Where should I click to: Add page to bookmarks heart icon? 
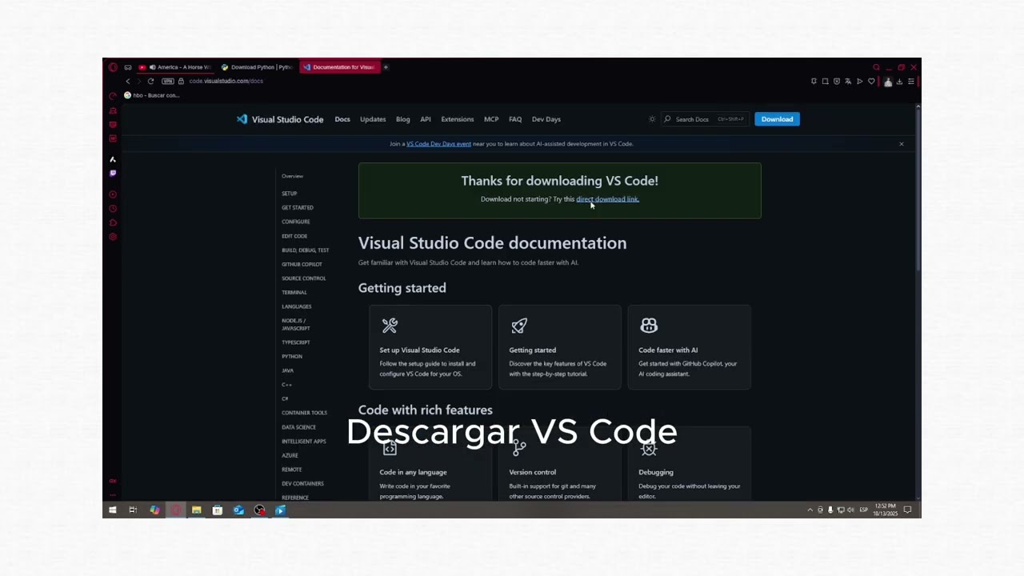click(871, 81)
